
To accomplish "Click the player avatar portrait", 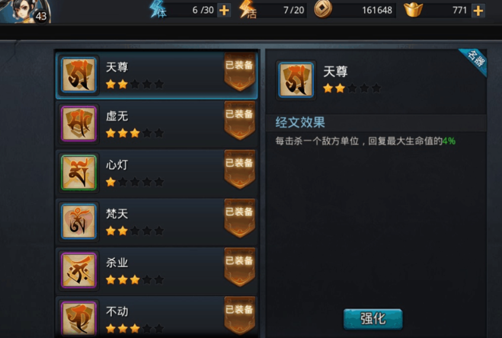I will click(x=25, y=11).
